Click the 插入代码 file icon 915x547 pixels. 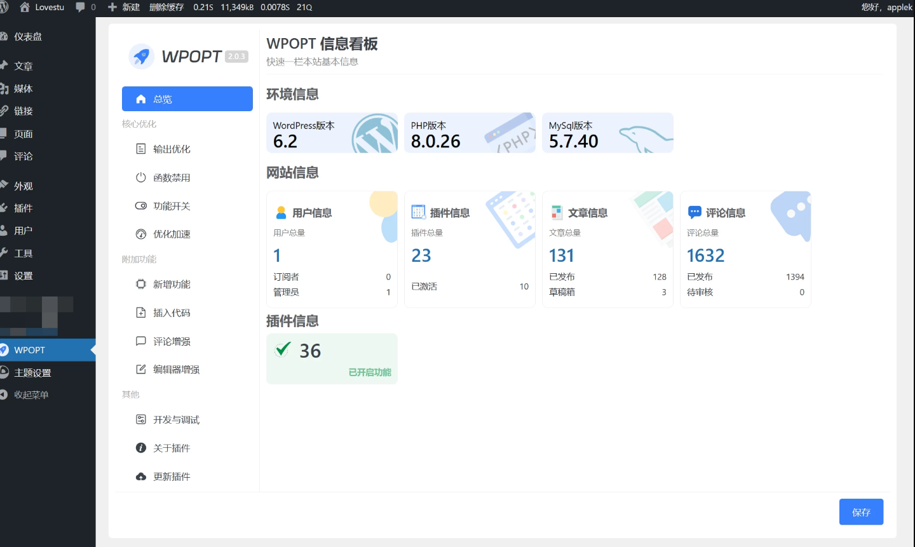pos(141,313)
